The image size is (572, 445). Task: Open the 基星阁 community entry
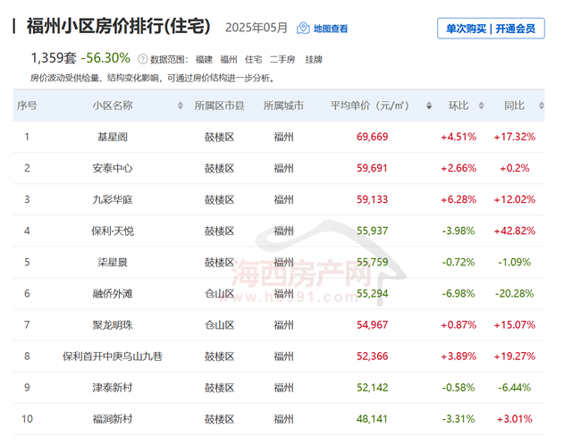(x=113, y=137)
